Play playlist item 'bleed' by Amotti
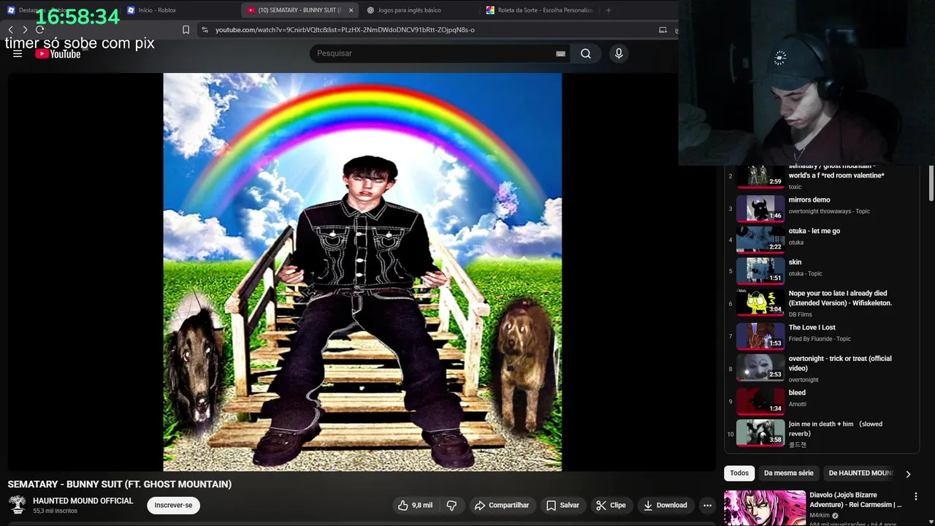Image resolution: width=935 pixels, height=526 pixels. pyautogui.click(x=822, y=401)
